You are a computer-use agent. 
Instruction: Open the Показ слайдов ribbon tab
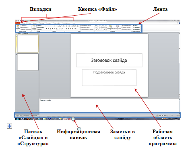[x=57, y=23]
